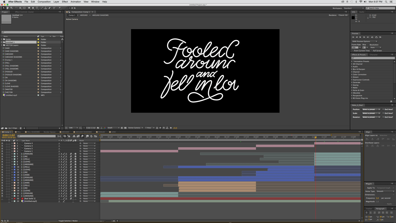Select the Clone Stamp tool
Screen dimensions: 396x223
point(46,8)
